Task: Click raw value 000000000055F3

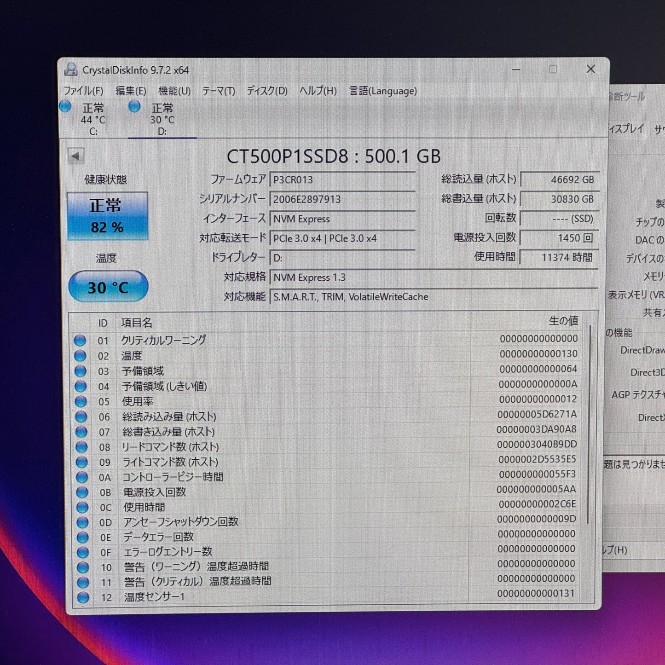Action: pyautogui.click(x=537, y=474)
